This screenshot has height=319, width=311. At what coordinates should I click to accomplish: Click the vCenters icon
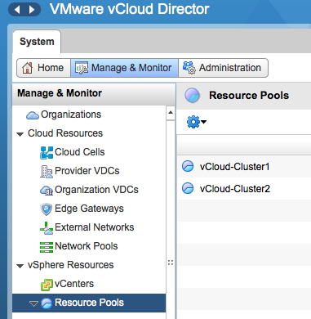click(x=47, y=285)
